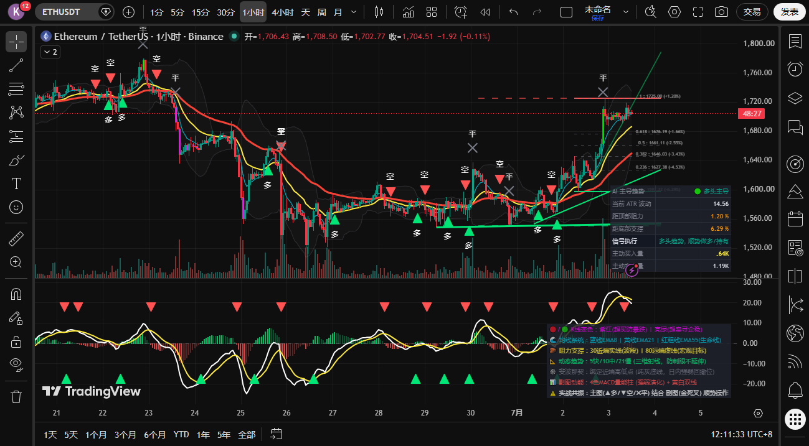This screenshot has height=446, width=809.
Task: Select the Text tool in the left toolbar
Action: 16,184
